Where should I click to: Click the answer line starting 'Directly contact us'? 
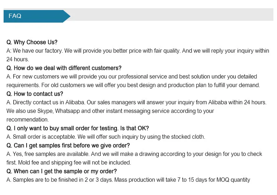click(136, 103)
